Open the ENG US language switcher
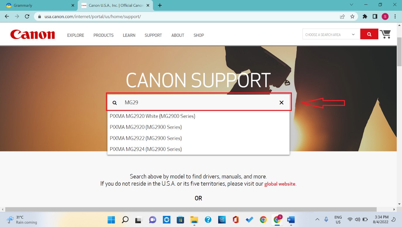This screenshot has width=402, height=227. tap(338, 220)
